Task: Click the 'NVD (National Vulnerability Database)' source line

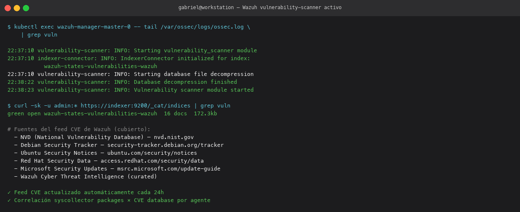Action: [x=104, y=137]
